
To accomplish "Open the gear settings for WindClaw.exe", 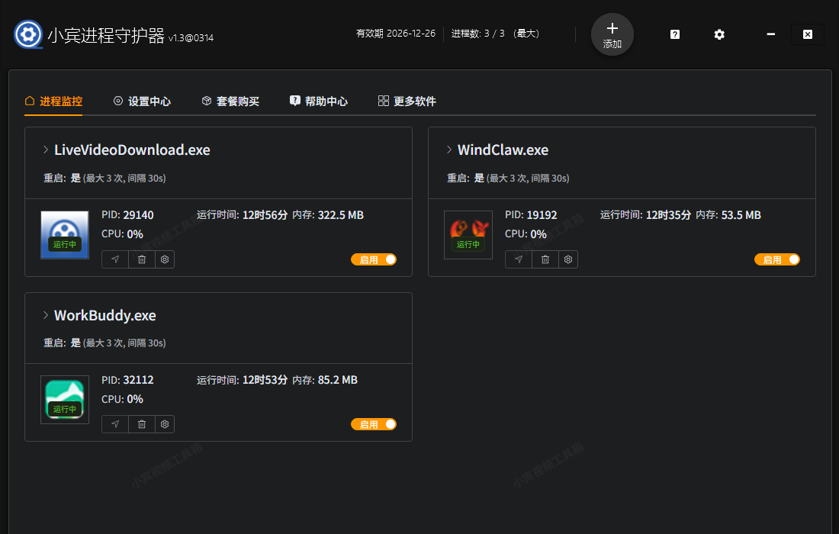I will (x=568, y=259).
